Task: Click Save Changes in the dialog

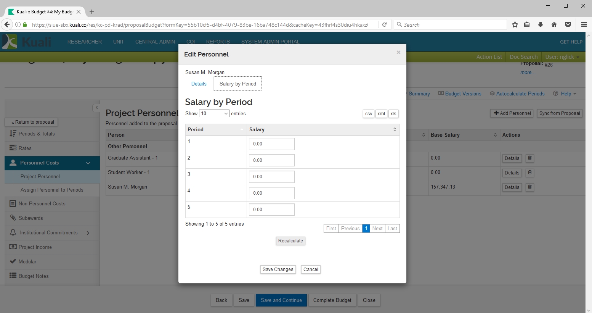Action: [278, 269]
